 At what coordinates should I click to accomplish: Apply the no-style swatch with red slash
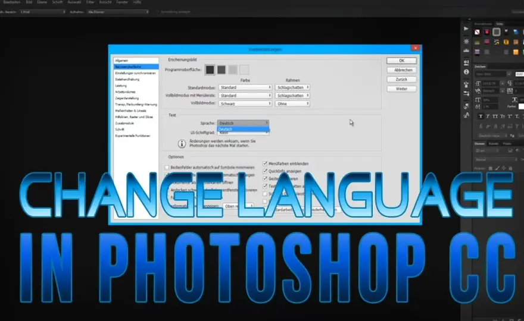point(477,32)
